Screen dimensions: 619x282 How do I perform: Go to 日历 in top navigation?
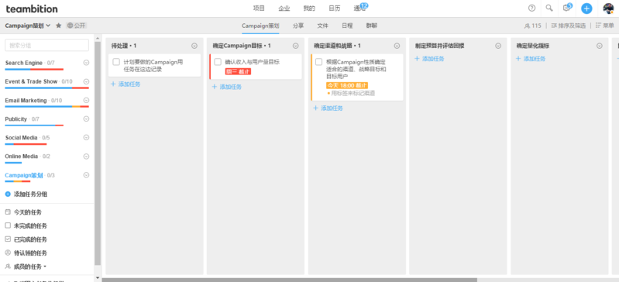335,9
